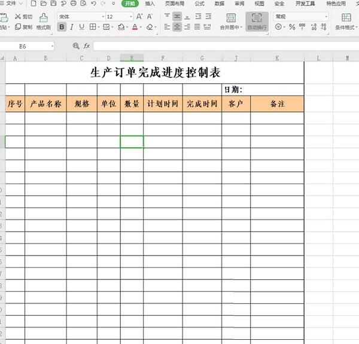Increase decimal places icon

pos(314,27)
